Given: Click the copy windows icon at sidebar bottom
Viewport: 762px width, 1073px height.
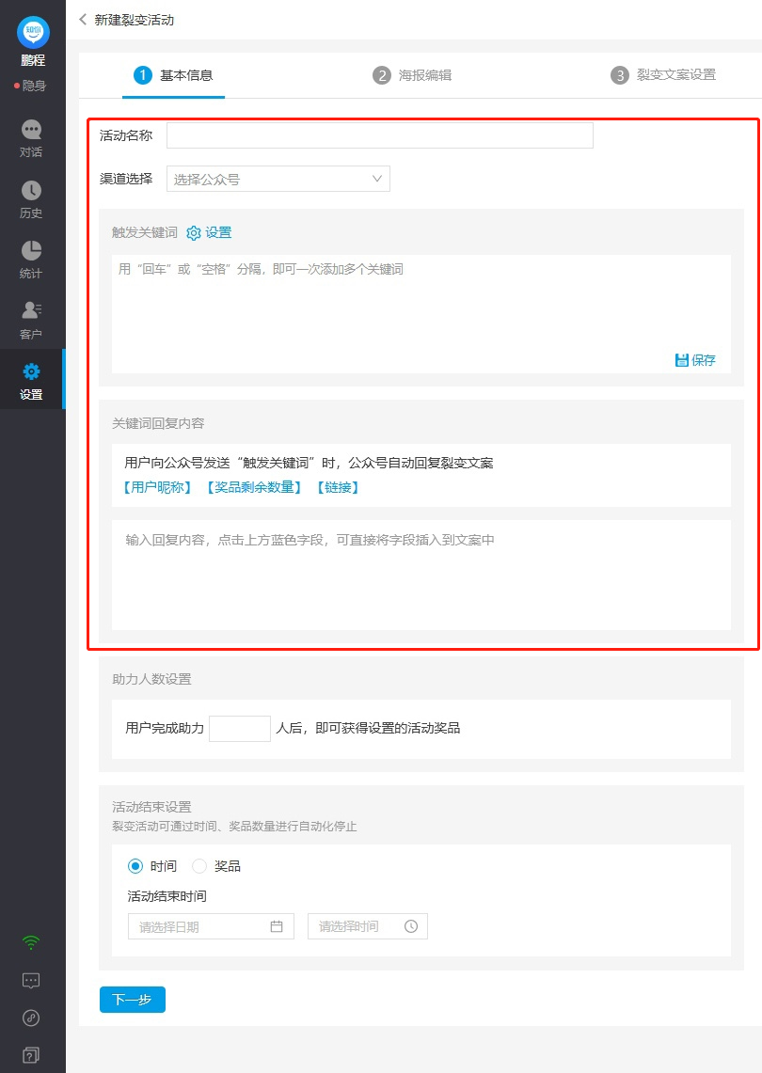Looking at the screenshot, I should (31, 1054).
